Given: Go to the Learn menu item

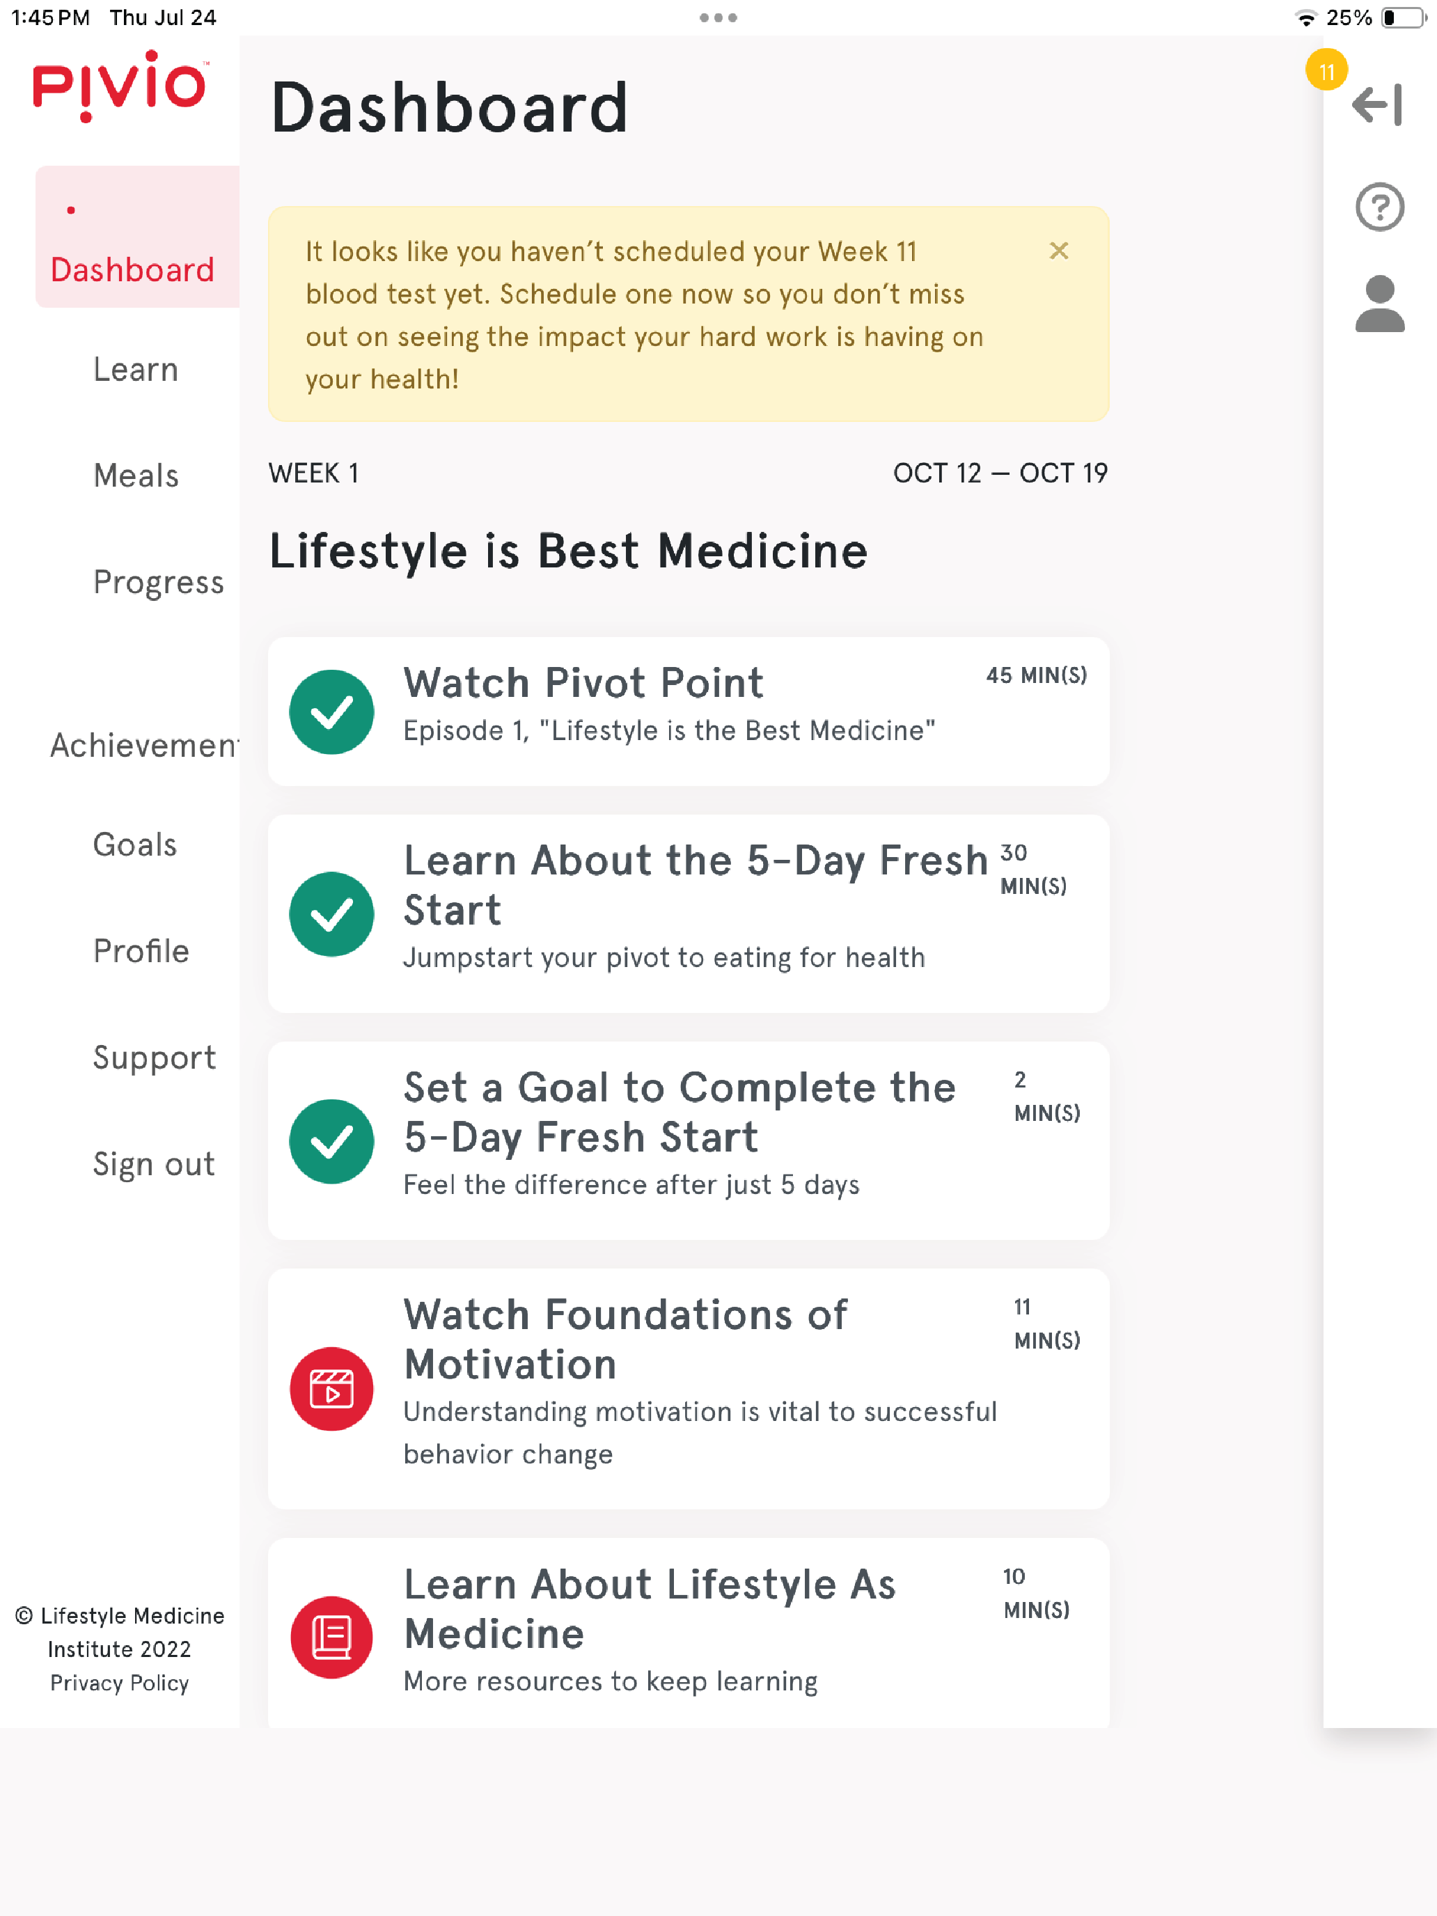Looking at the screenshot, I should [x=136, y=369].
